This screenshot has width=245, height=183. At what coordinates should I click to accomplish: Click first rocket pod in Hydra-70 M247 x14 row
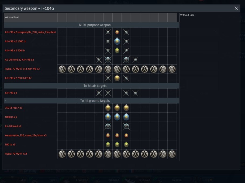point(62,154)
